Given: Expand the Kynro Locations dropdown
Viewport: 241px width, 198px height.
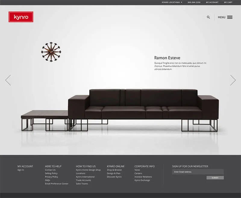Looking at the screenshot, I should pos(172,2).
